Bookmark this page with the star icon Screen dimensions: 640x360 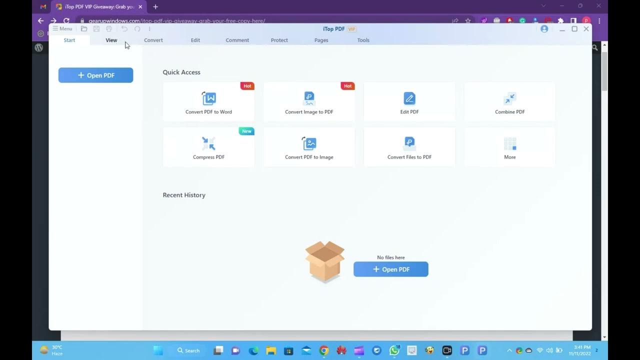[x=468, y=21]
